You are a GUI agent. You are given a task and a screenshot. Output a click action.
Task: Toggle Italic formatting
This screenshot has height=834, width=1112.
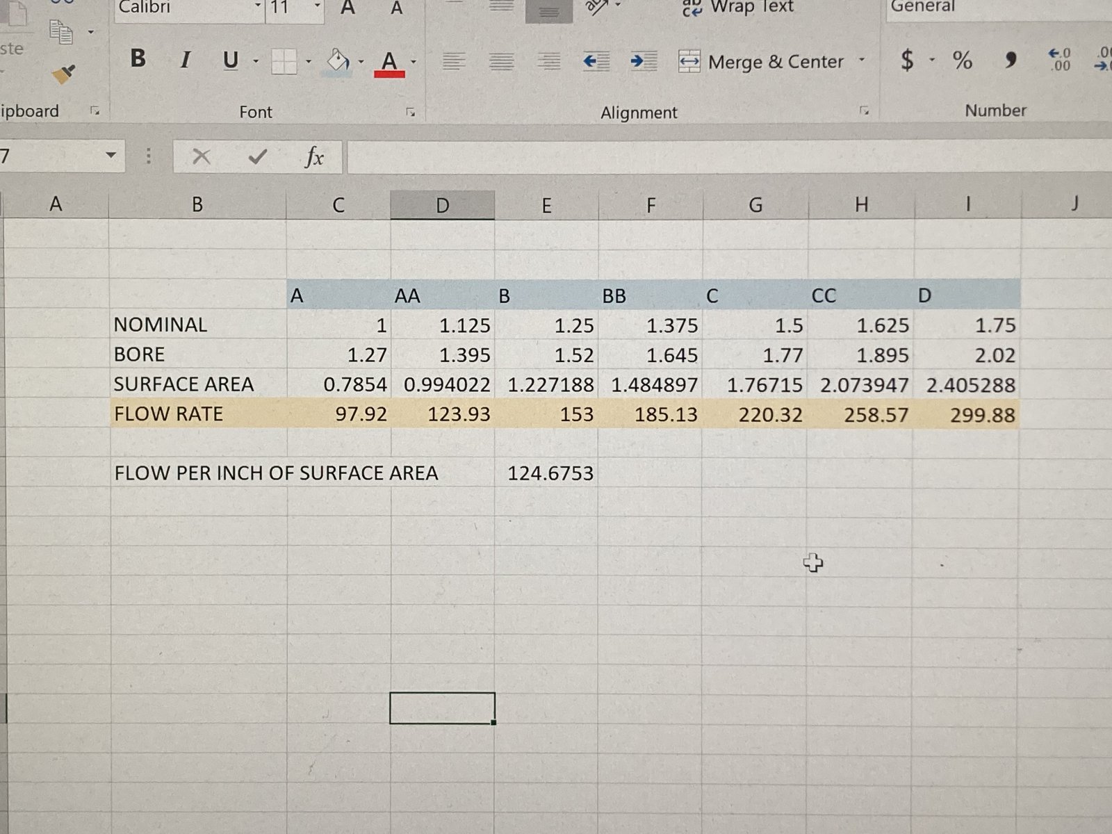point(185,60)
